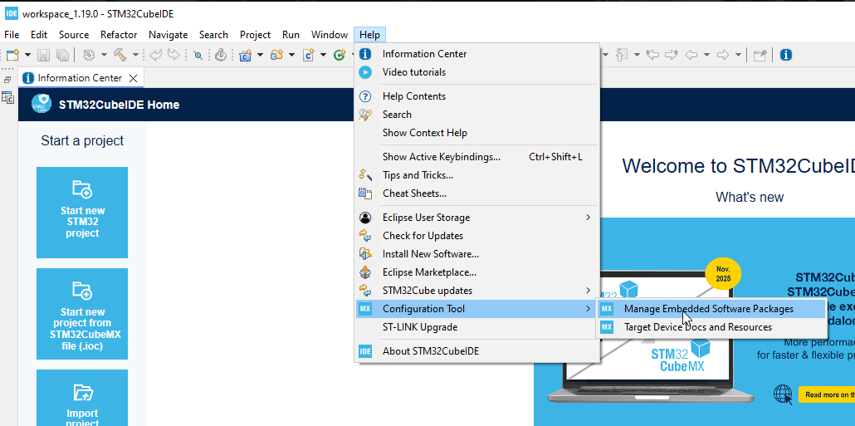Select Search entry inside Help menu
The width and height of the screenshot is (855, 426).
[x=477, y=115]
